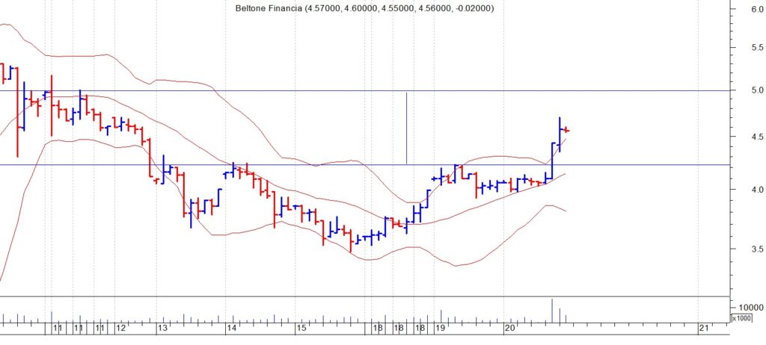This screenshot has width=766, height=345.
Task: Click date label 14 on time axis
Action: click(232, 328)
